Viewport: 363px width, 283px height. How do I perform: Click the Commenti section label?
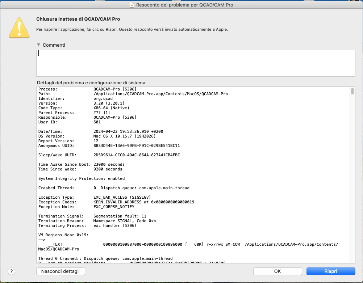(x=54, y=45)
